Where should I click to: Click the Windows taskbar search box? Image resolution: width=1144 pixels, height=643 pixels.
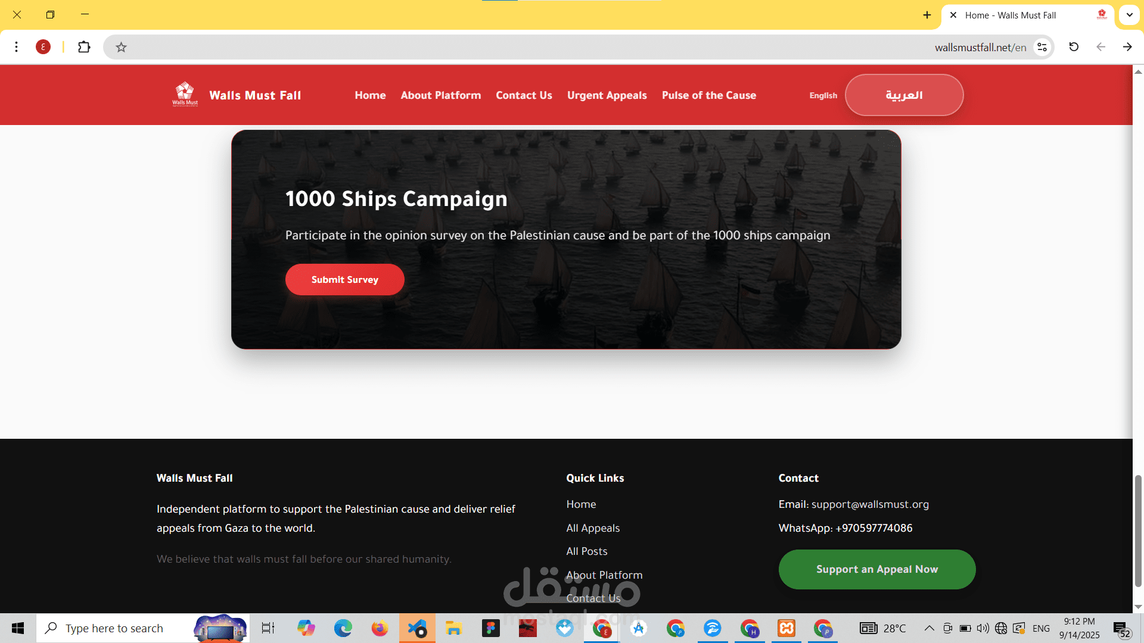point(114,628)
